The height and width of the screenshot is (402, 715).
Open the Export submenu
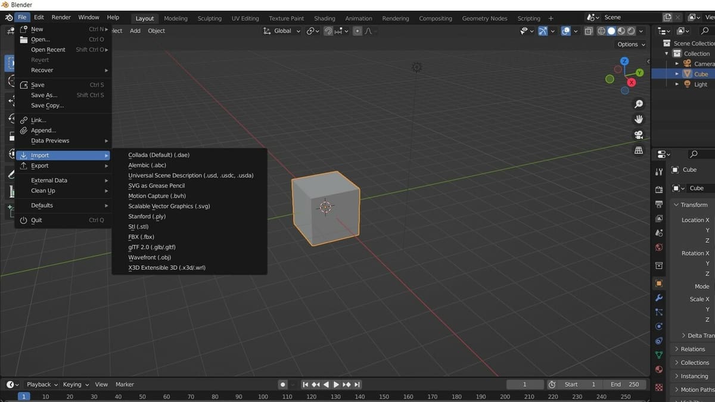click(x=64, y=166)
